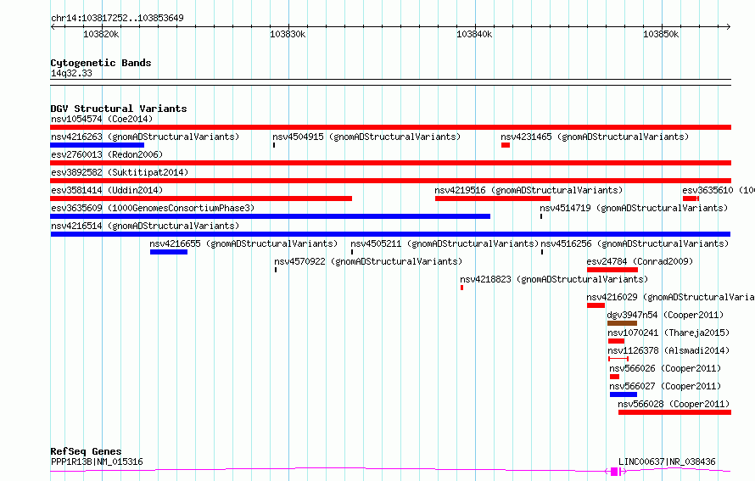
Task: Select the red bar under esv3892582
Action: 390,181
